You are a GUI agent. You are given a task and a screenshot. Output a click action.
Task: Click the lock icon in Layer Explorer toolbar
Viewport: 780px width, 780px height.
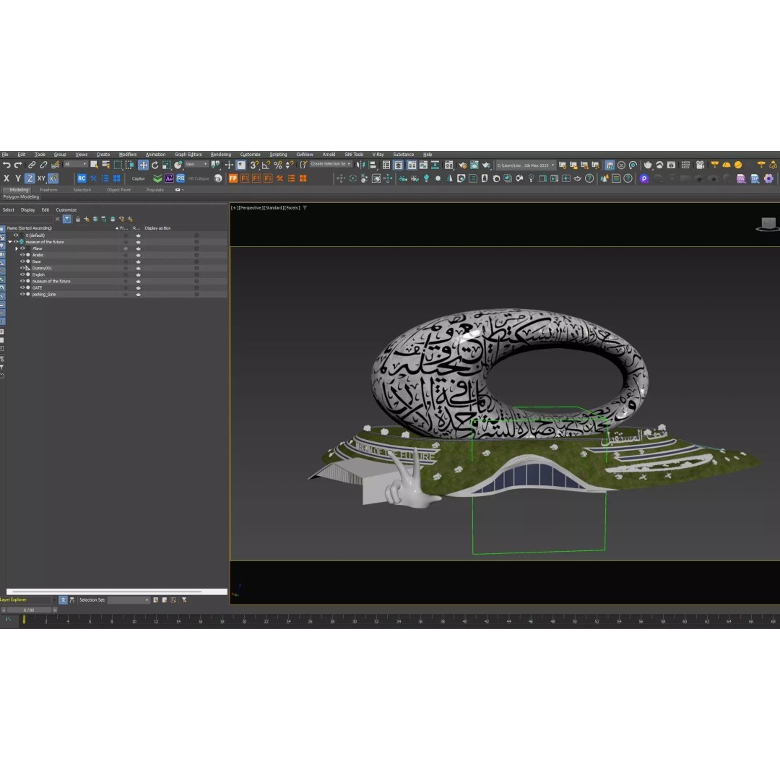77,219
